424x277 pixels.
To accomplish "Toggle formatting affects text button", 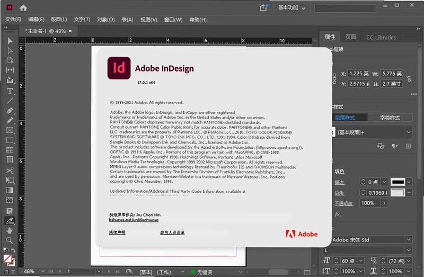I will (13, 272).
